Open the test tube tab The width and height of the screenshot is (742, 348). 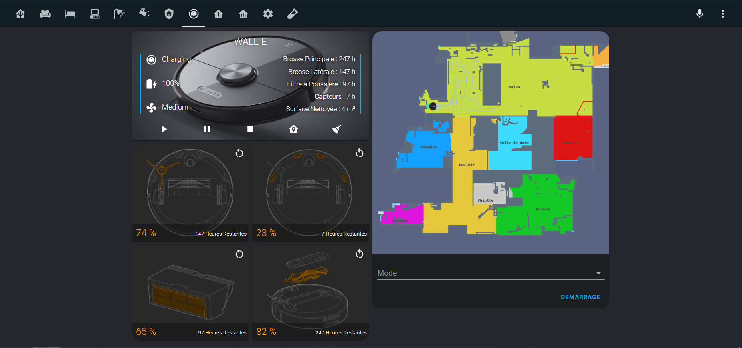click(x=293, y=14)
